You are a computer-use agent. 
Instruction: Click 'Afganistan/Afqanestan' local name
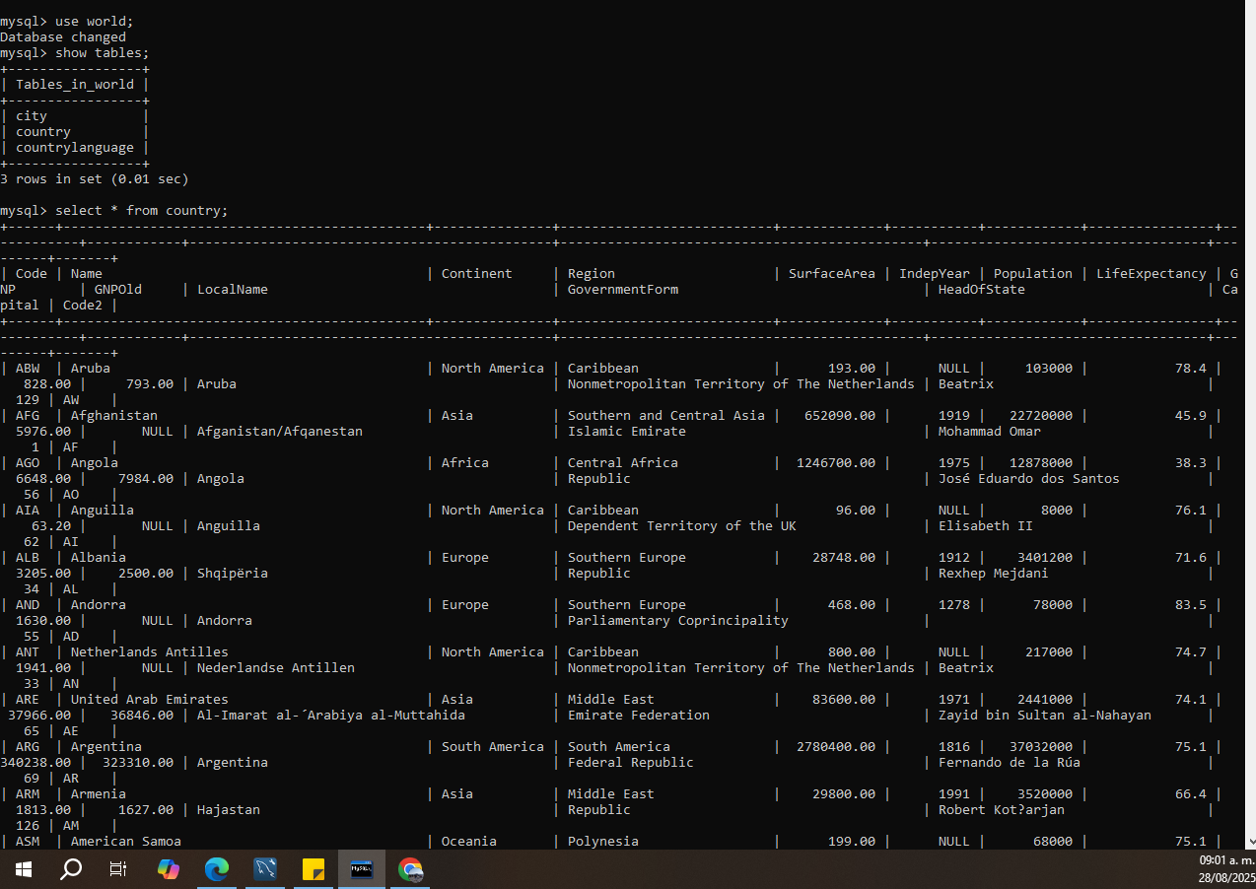pos(280,432)
